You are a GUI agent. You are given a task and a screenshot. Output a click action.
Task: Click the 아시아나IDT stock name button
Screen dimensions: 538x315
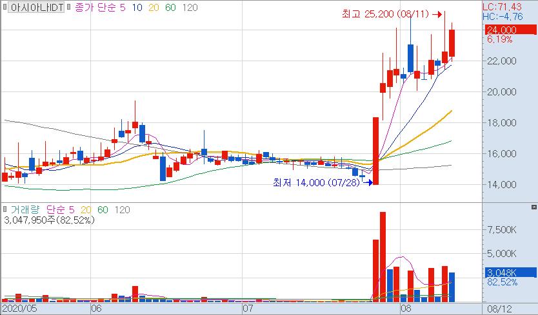pos(36,8)
